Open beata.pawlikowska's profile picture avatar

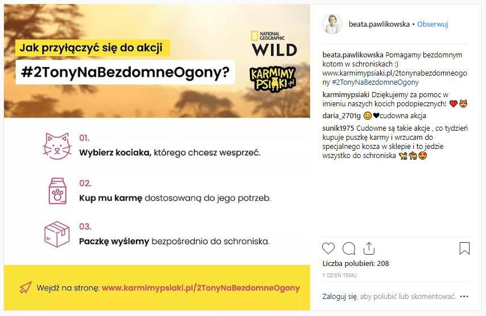point(332,24)
